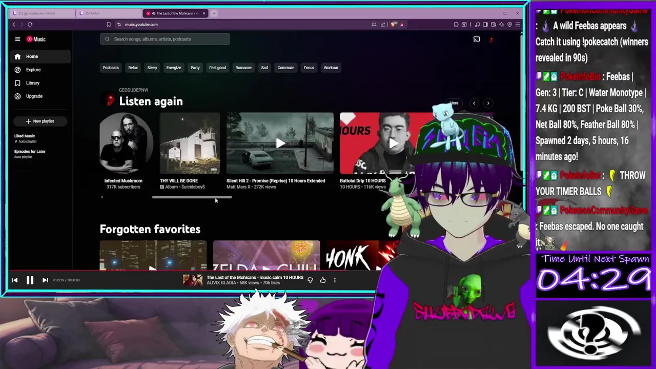Click the search magnifier icon
656x369 pixels.
tap(107, 39)
